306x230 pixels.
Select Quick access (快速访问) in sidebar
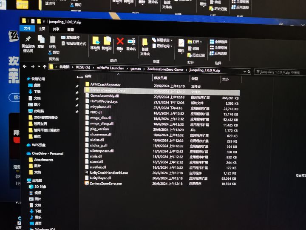(x=36, y=79)
